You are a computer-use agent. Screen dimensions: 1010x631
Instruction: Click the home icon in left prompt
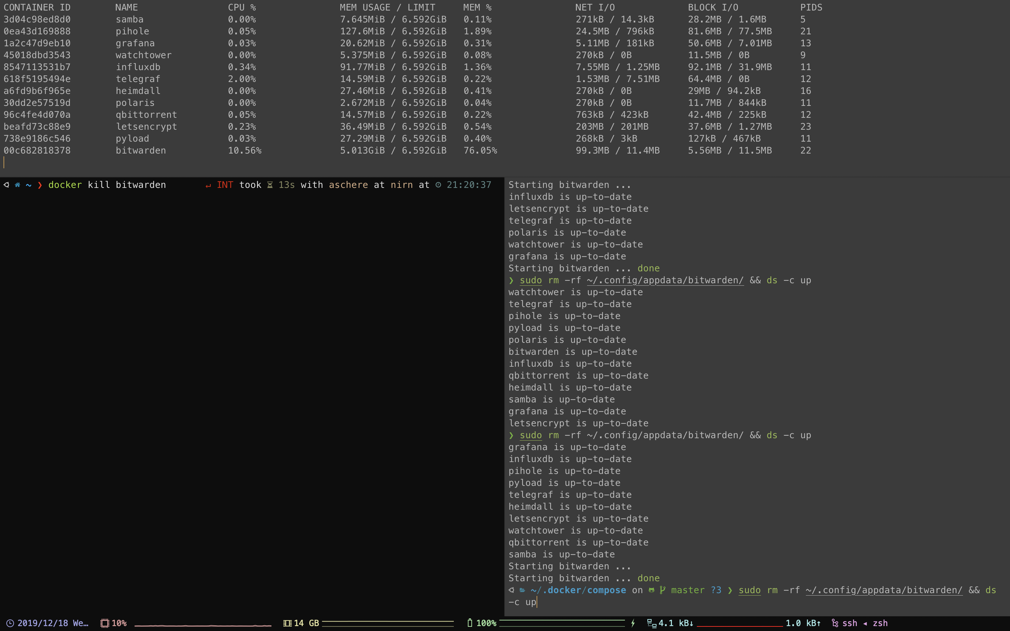pos(18,185)
